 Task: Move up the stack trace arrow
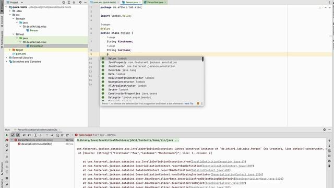pyautogui.click(x=329, y=140)
